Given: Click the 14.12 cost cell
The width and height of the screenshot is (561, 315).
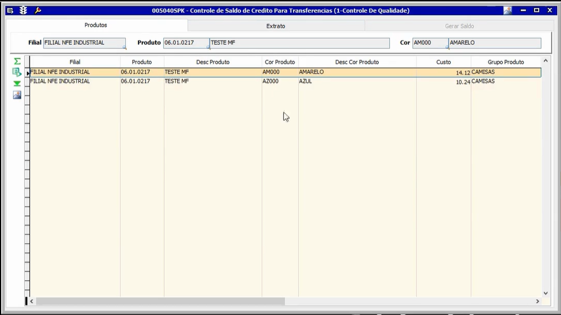Looking at the screenshot, I should point(444,72).
